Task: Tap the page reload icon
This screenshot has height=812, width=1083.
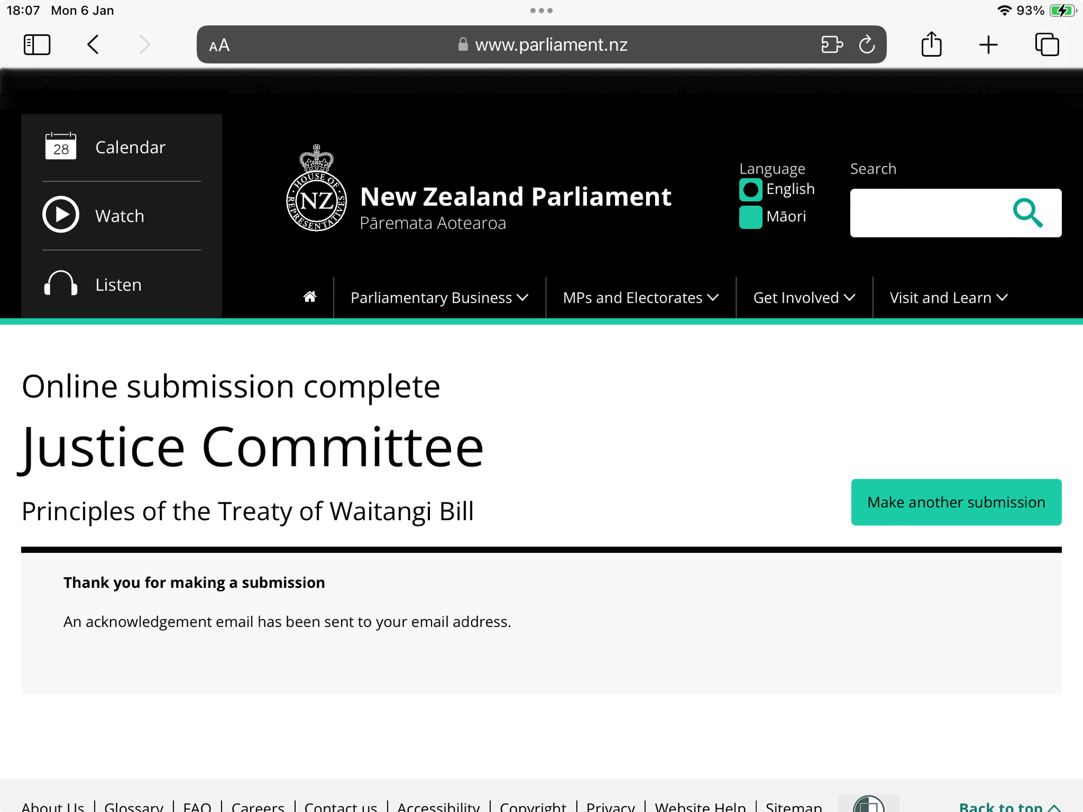Action: click(x=866, y=44)
